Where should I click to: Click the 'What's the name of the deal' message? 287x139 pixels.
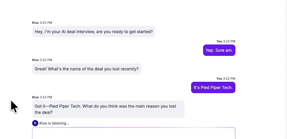[87, 69]
